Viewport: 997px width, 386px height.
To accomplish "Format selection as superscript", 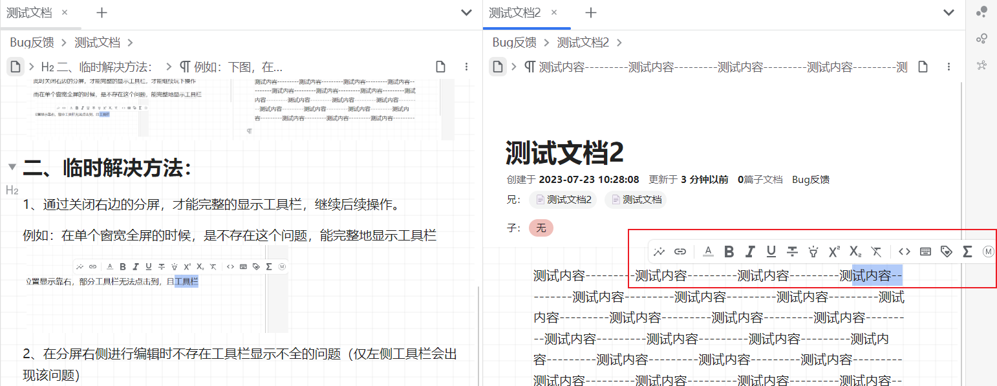I will (834, 252).
